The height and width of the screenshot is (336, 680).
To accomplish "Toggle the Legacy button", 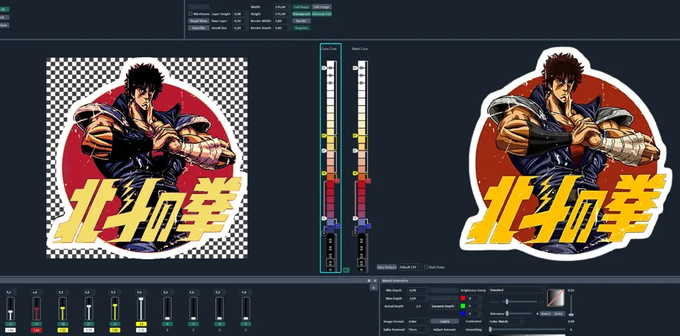I will click(445, 321).
